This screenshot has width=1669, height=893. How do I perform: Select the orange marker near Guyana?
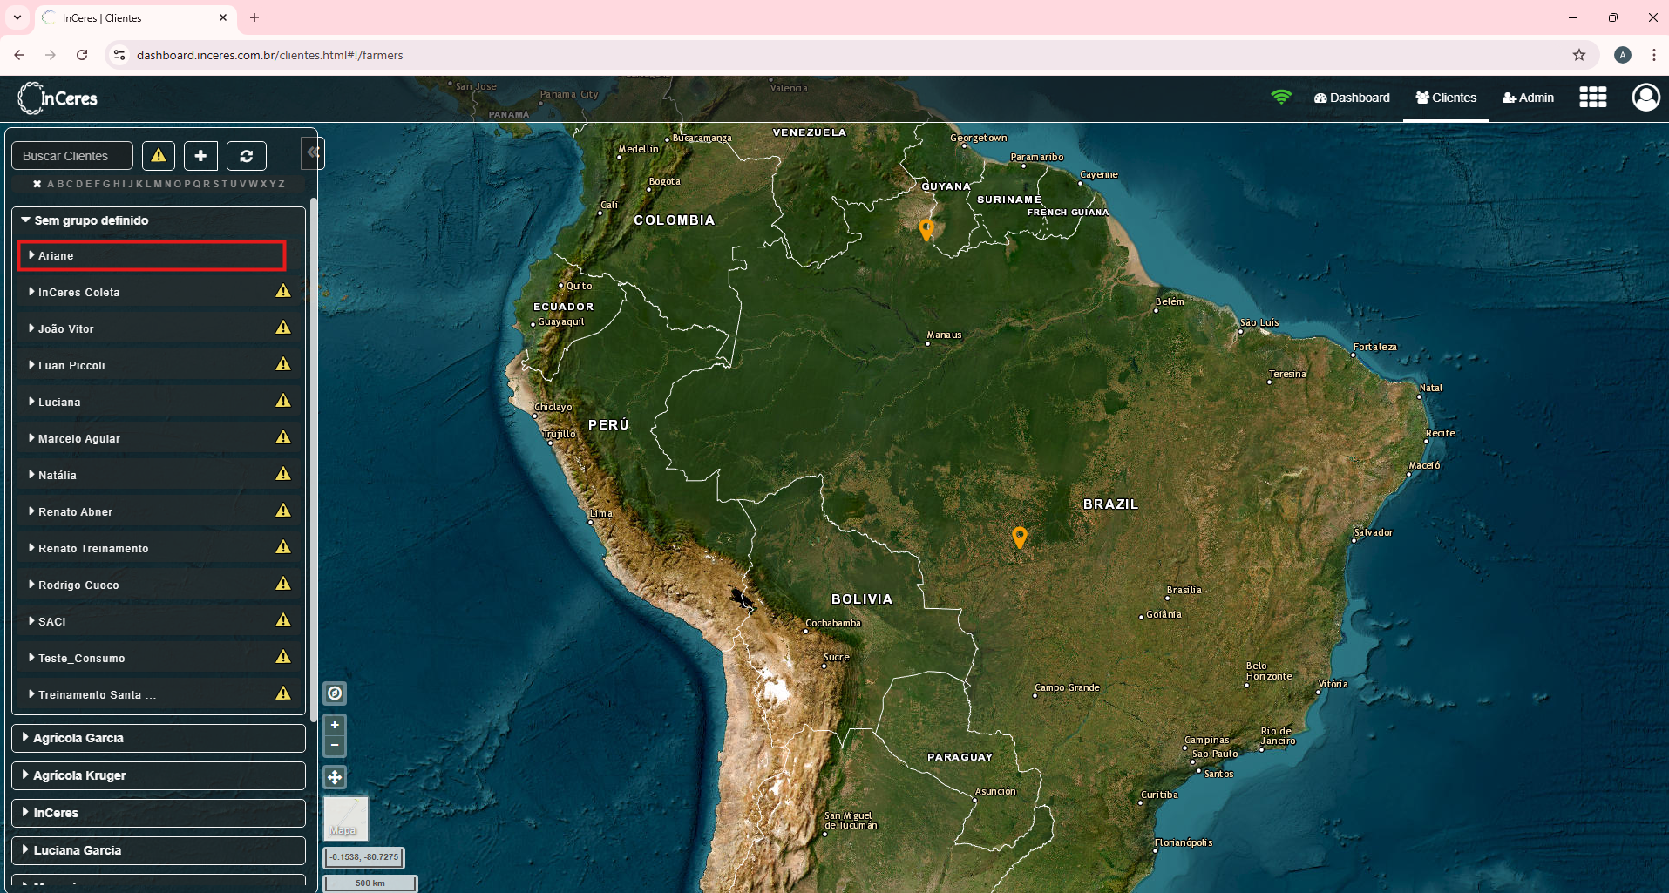tap(926, 229)
